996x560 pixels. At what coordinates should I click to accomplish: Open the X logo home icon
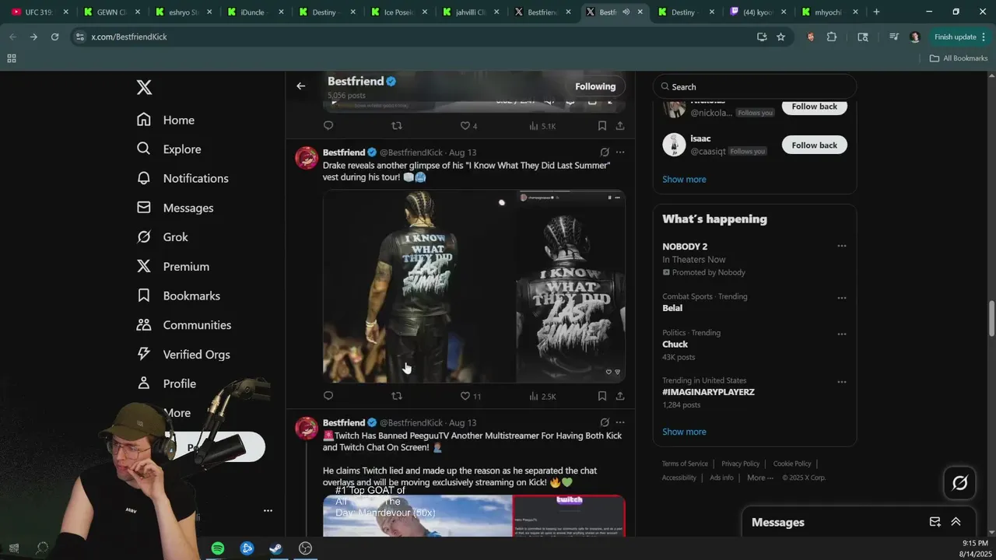pyautogui.click(x=144, y=87)
